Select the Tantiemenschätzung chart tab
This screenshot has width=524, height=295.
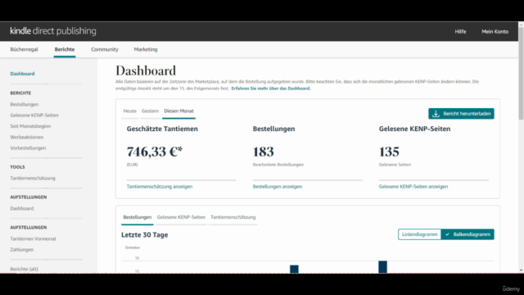[x=233, y=217]
